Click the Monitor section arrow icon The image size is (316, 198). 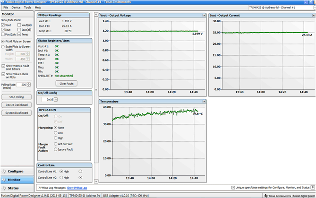[4, 180]
